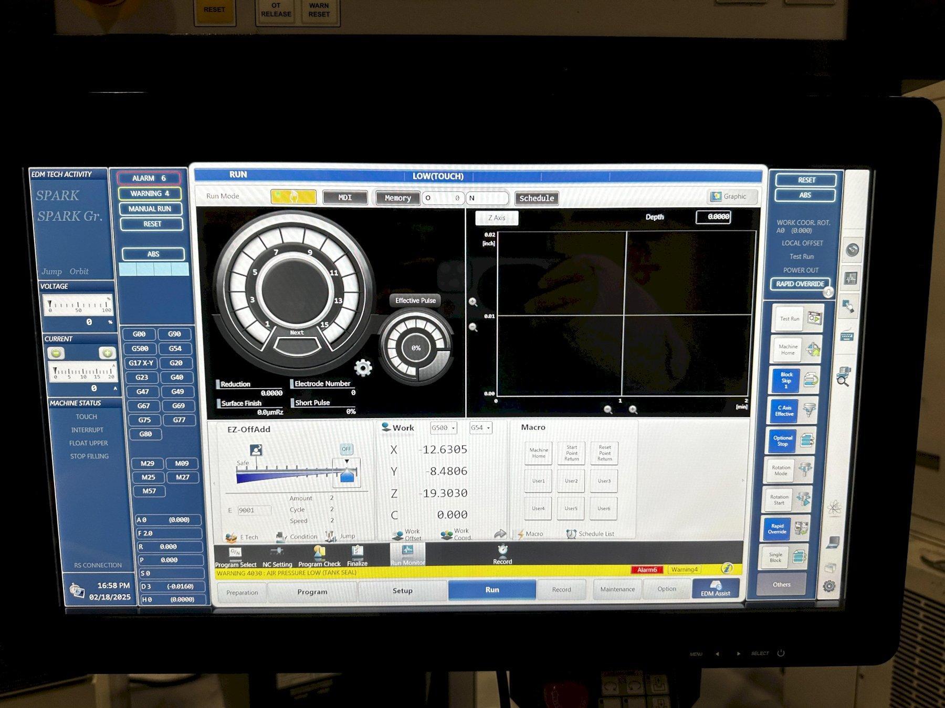Click the Record stopwatch icon
This screenshot has width=945, height=708.
[502, 550]
